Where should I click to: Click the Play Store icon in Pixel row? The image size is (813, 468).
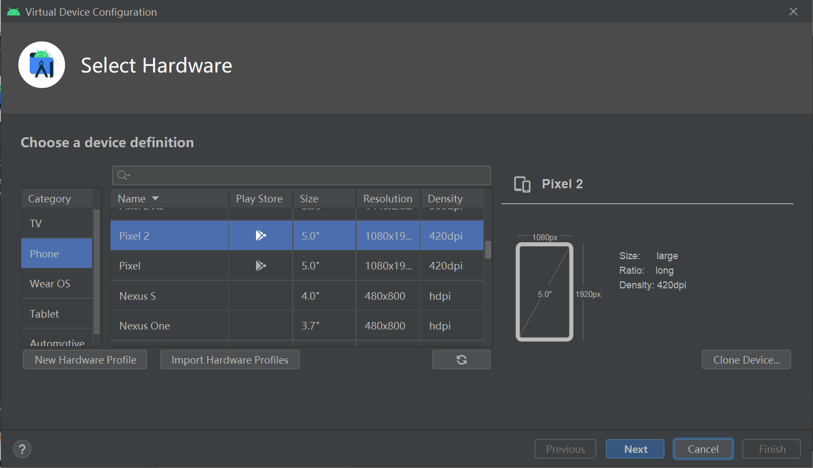261,266
